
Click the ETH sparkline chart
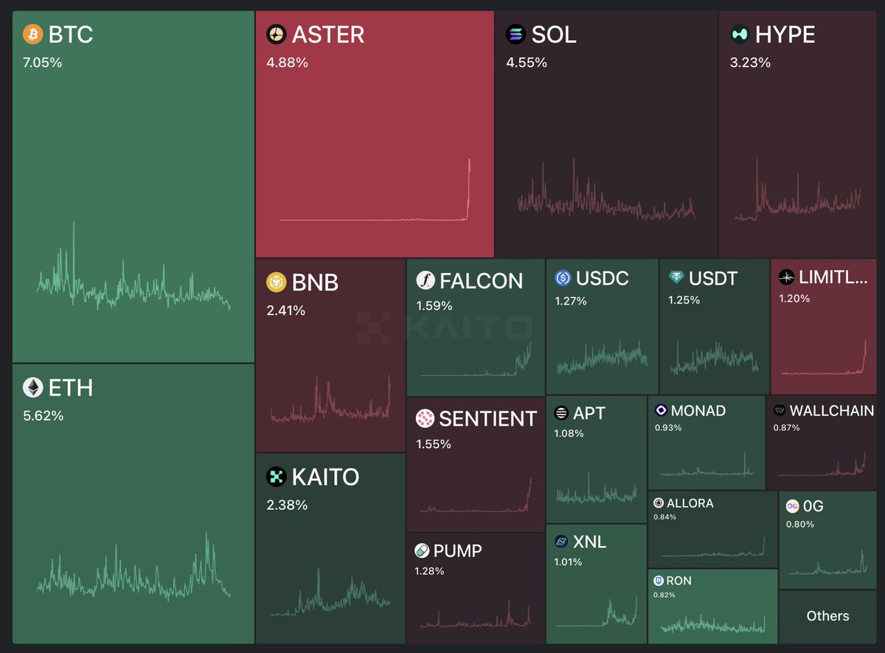pos(133,567)
